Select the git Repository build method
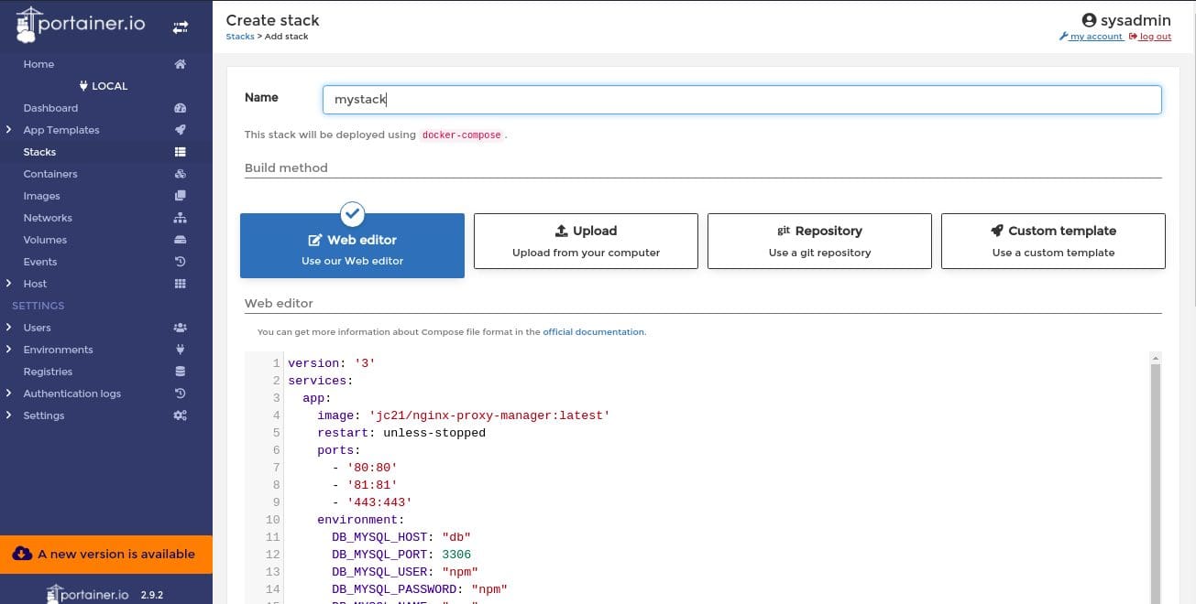 coord(819,242)
